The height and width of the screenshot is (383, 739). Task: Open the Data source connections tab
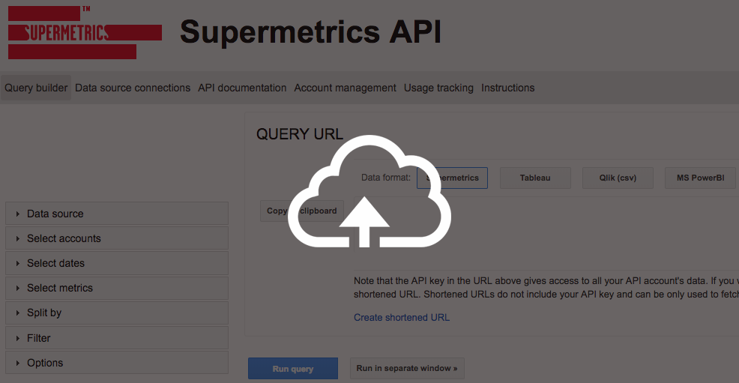(x=133, y=88)
